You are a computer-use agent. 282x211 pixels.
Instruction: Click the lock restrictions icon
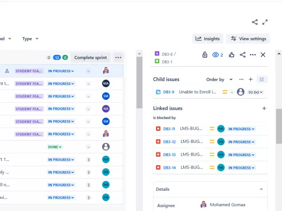(204, 55)
